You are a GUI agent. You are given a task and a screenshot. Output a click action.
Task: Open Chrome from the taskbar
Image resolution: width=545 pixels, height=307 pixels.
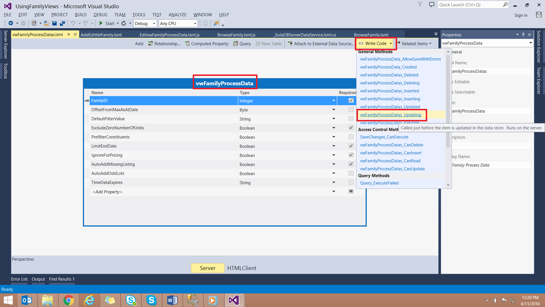click(x=68, y=300)
